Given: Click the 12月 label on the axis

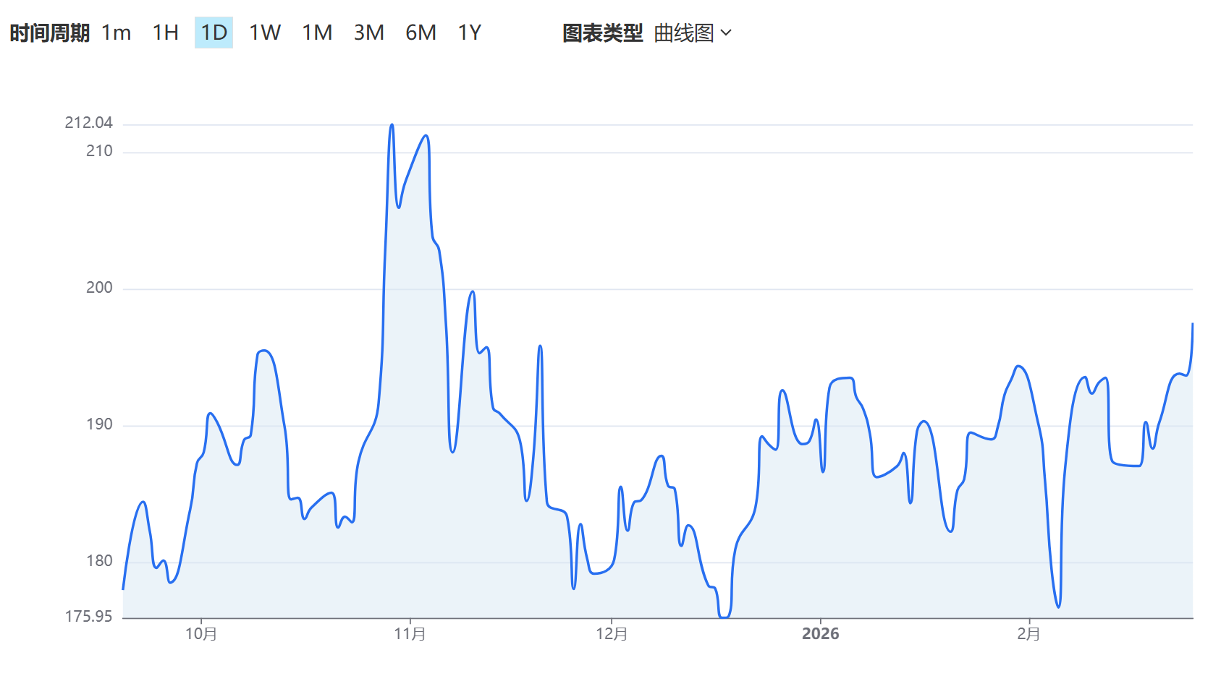Looking at the screenshot, I should point(612,634).
